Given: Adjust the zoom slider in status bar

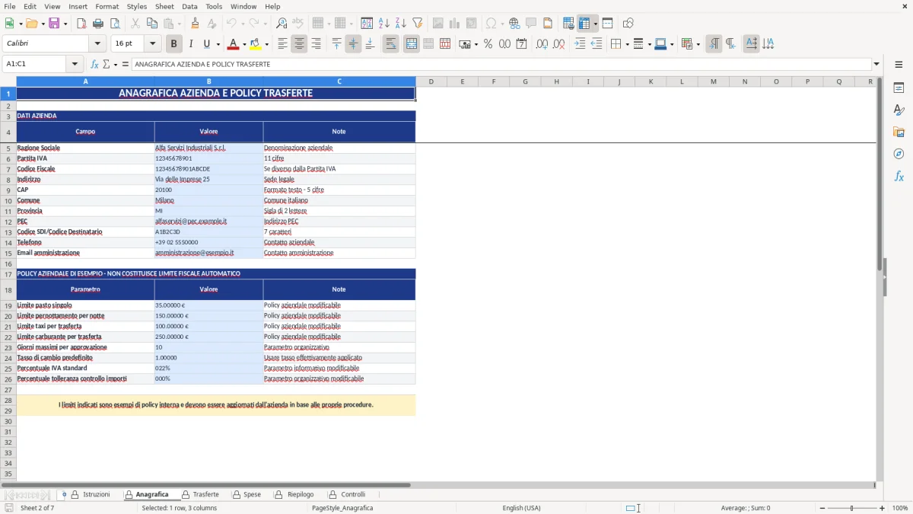Looking at the screenshot, I should click(851, 508).
